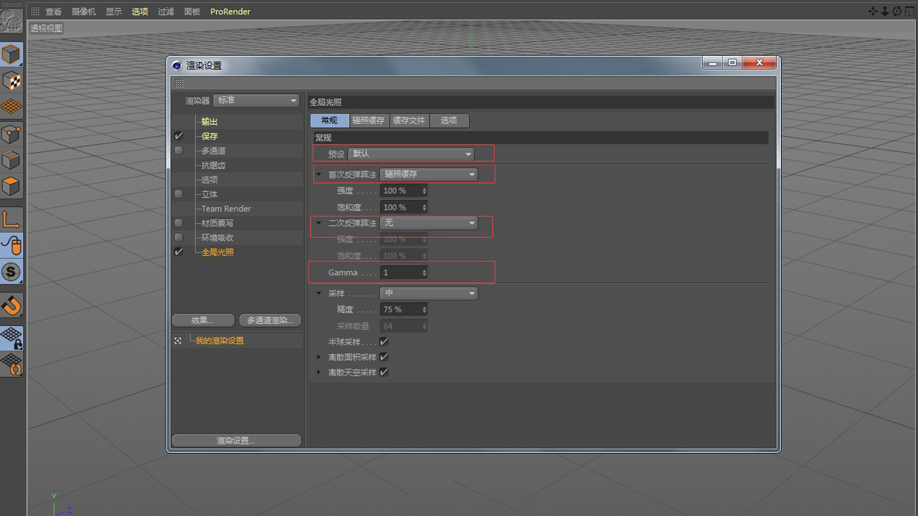Click the viewport move camera arrows icon

pyautogui.click(x=873, y=11)
